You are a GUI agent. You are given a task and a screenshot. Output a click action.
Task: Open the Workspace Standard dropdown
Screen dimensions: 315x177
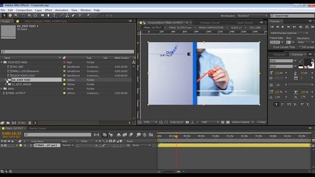coord(252,16)
